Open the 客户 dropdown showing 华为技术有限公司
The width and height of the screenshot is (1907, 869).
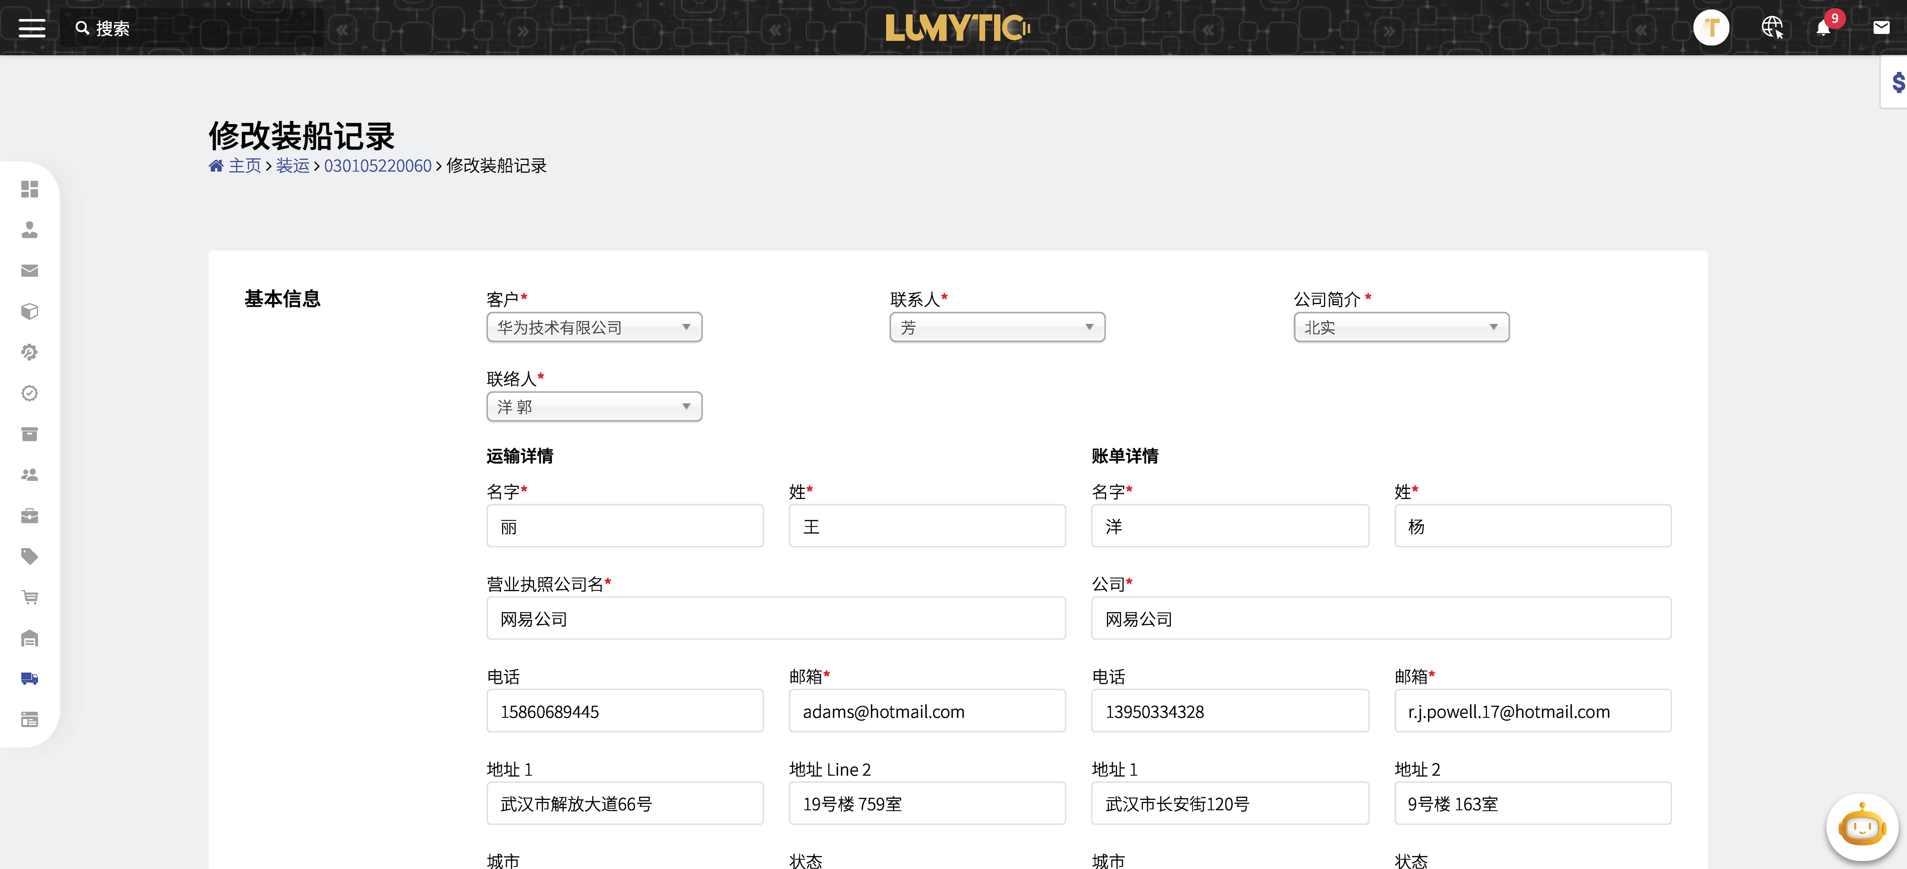[594, 326]
